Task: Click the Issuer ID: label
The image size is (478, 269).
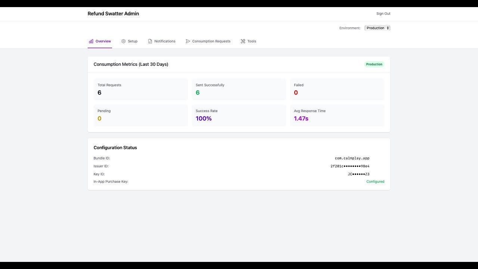Action: pyautogui.click(x=101, y=166)
